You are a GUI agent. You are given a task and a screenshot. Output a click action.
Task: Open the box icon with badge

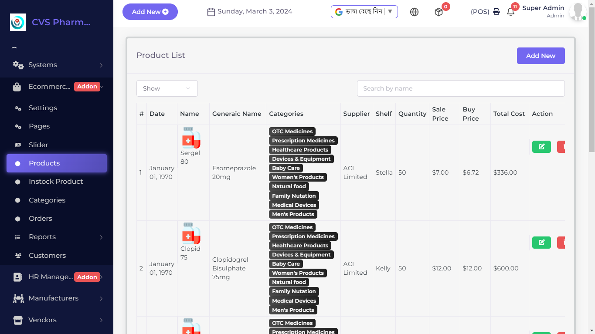pyautogui.click(x=439, y=12)
